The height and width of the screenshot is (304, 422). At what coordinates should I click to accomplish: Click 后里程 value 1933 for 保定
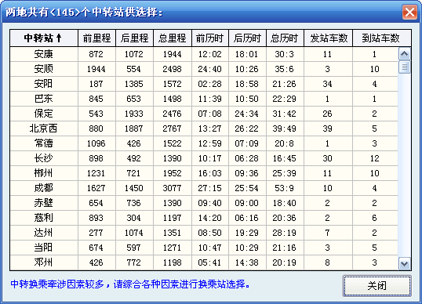click(x=134, y=114)
